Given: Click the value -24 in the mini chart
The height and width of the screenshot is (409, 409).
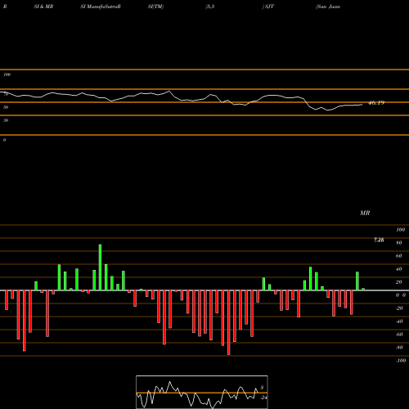Looking at the screenshot, I should (263, 398).
